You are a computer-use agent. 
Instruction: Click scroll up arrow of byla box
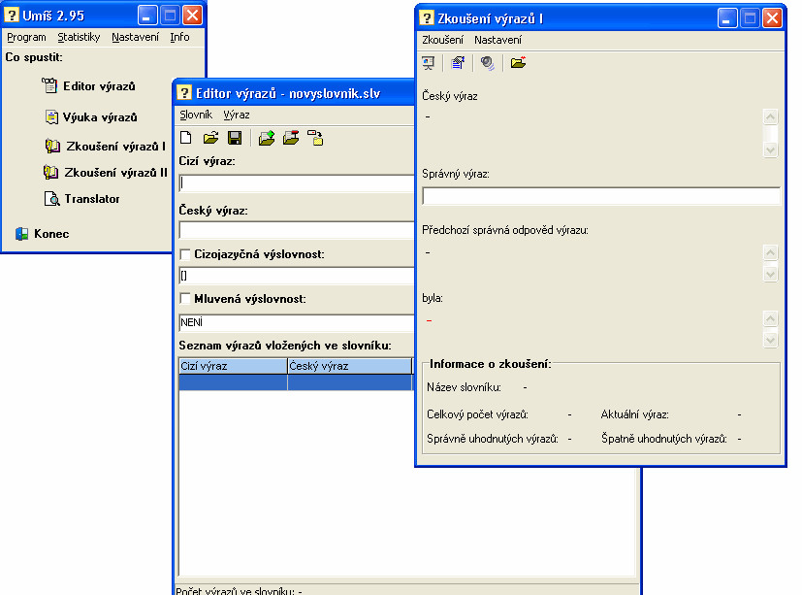770,318
